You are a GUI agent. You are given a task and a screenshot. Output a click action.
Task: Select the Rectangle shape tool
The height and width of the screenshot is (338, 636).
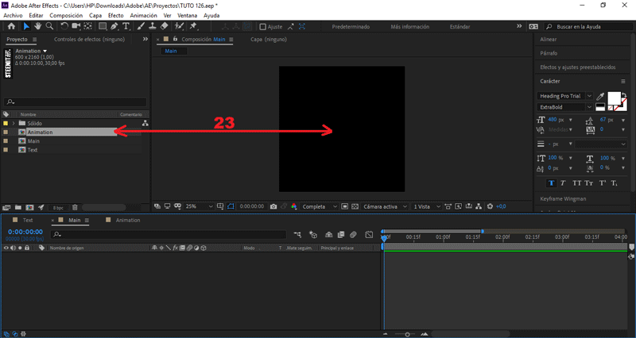click(103, 26)
